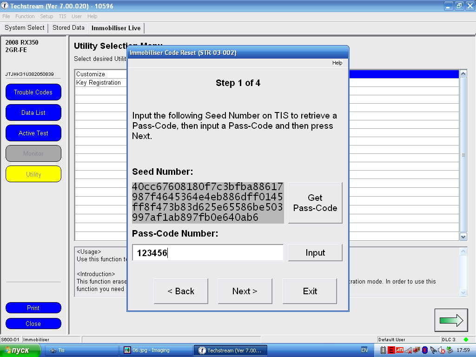Click the utility list scroll down arrow
Viewport: 476px width, 357px height.
pyautogui.click(x=463, y=237)
